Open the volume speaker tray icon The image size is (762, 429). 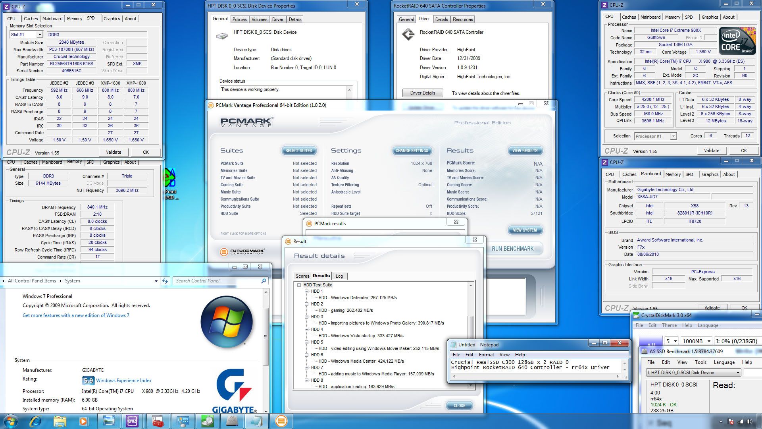tap(750, 421)
